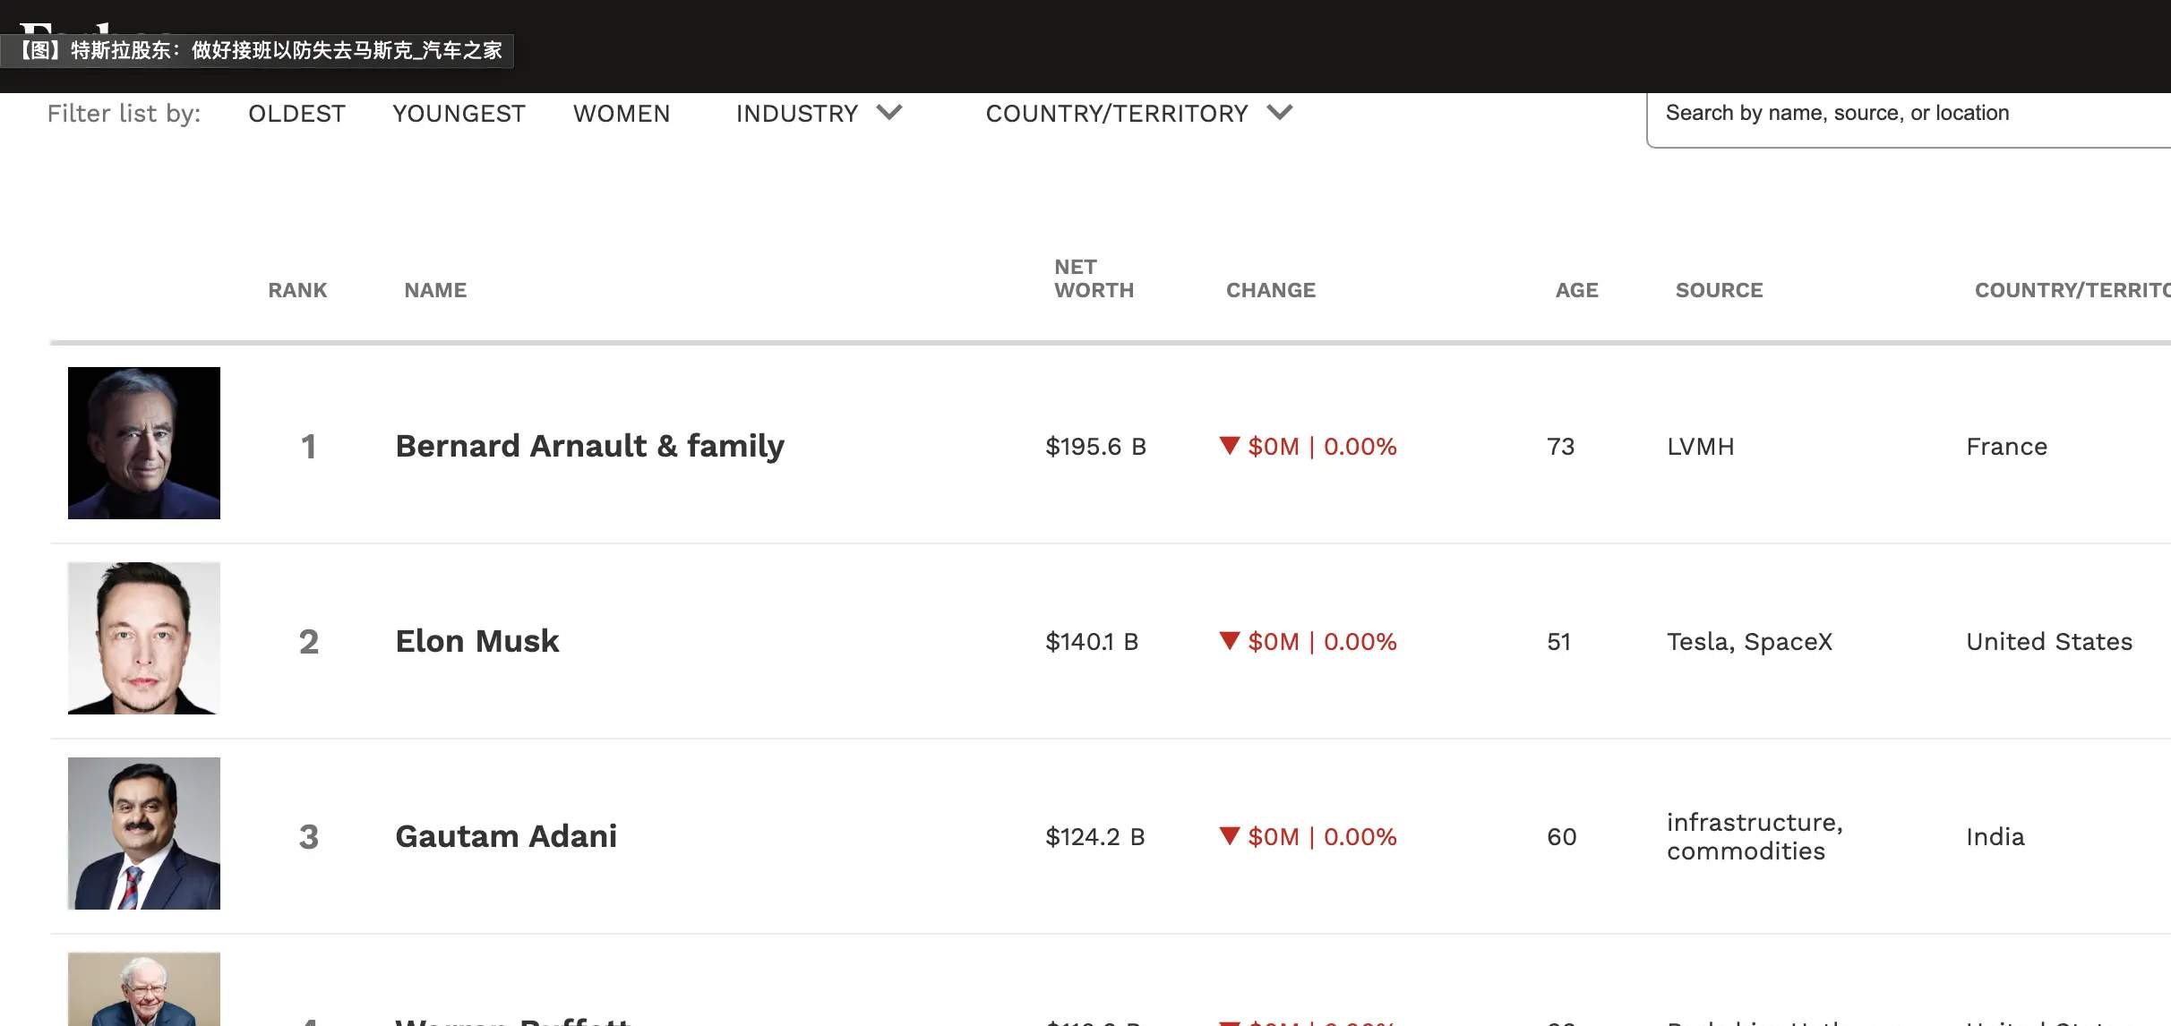The height and width of the screenshot is (1026, 2171).
Task: Open the INDUSTRY filter dropdown label
Action: (797, 114)
